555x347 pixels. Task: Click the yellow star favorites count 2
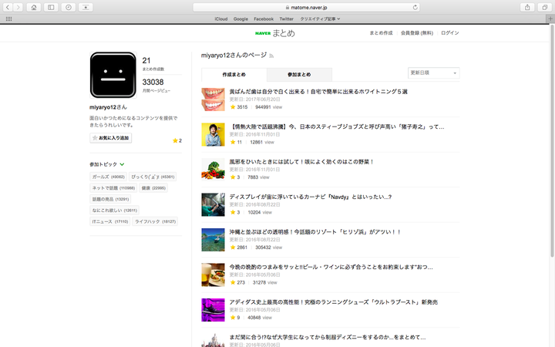pyautogui.click(x=177, y=140)
